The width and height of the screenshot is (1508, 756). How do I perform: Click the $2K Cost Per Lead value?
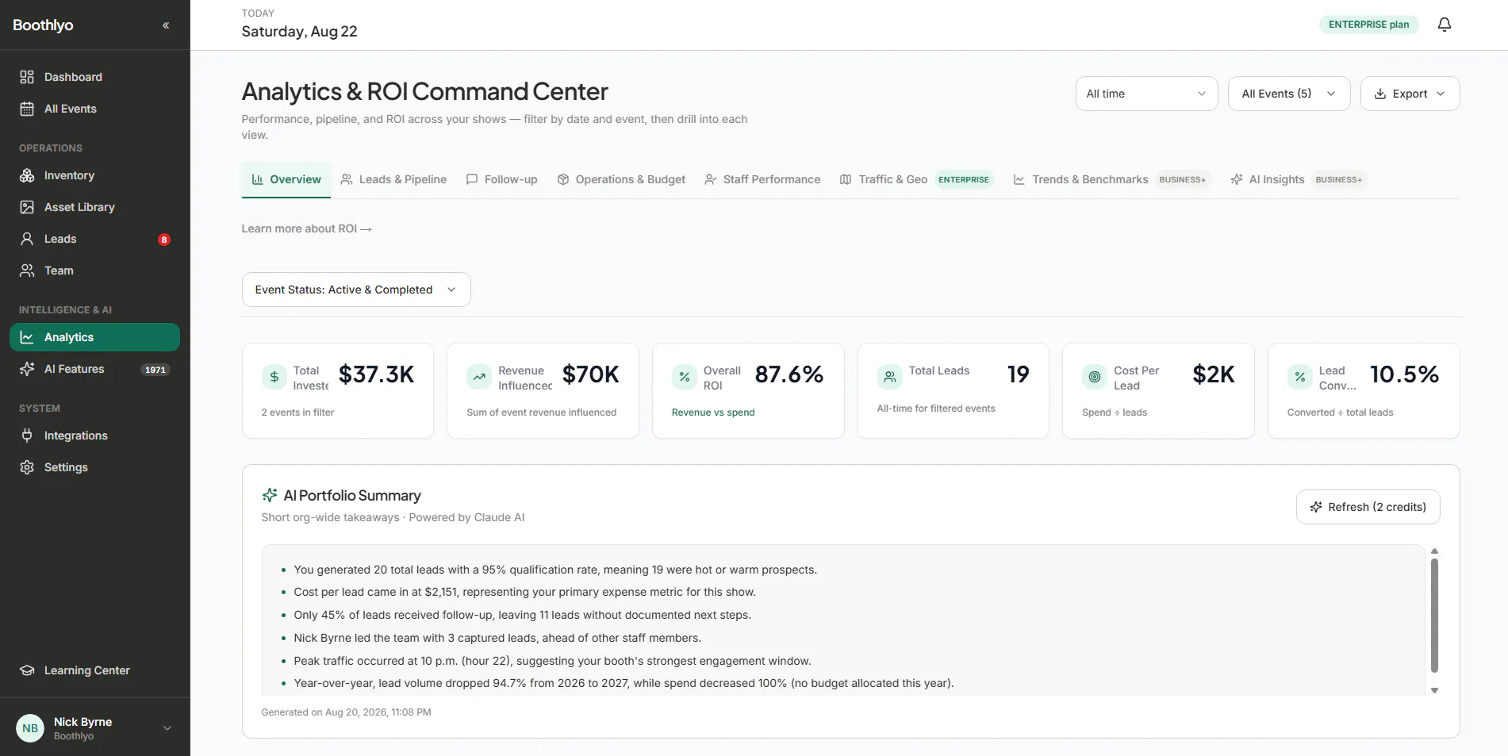pos(1214,374)
